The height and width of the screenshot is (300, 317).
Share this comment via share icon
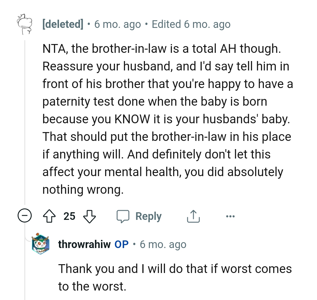pyautogui.click(x=193, y=216)
